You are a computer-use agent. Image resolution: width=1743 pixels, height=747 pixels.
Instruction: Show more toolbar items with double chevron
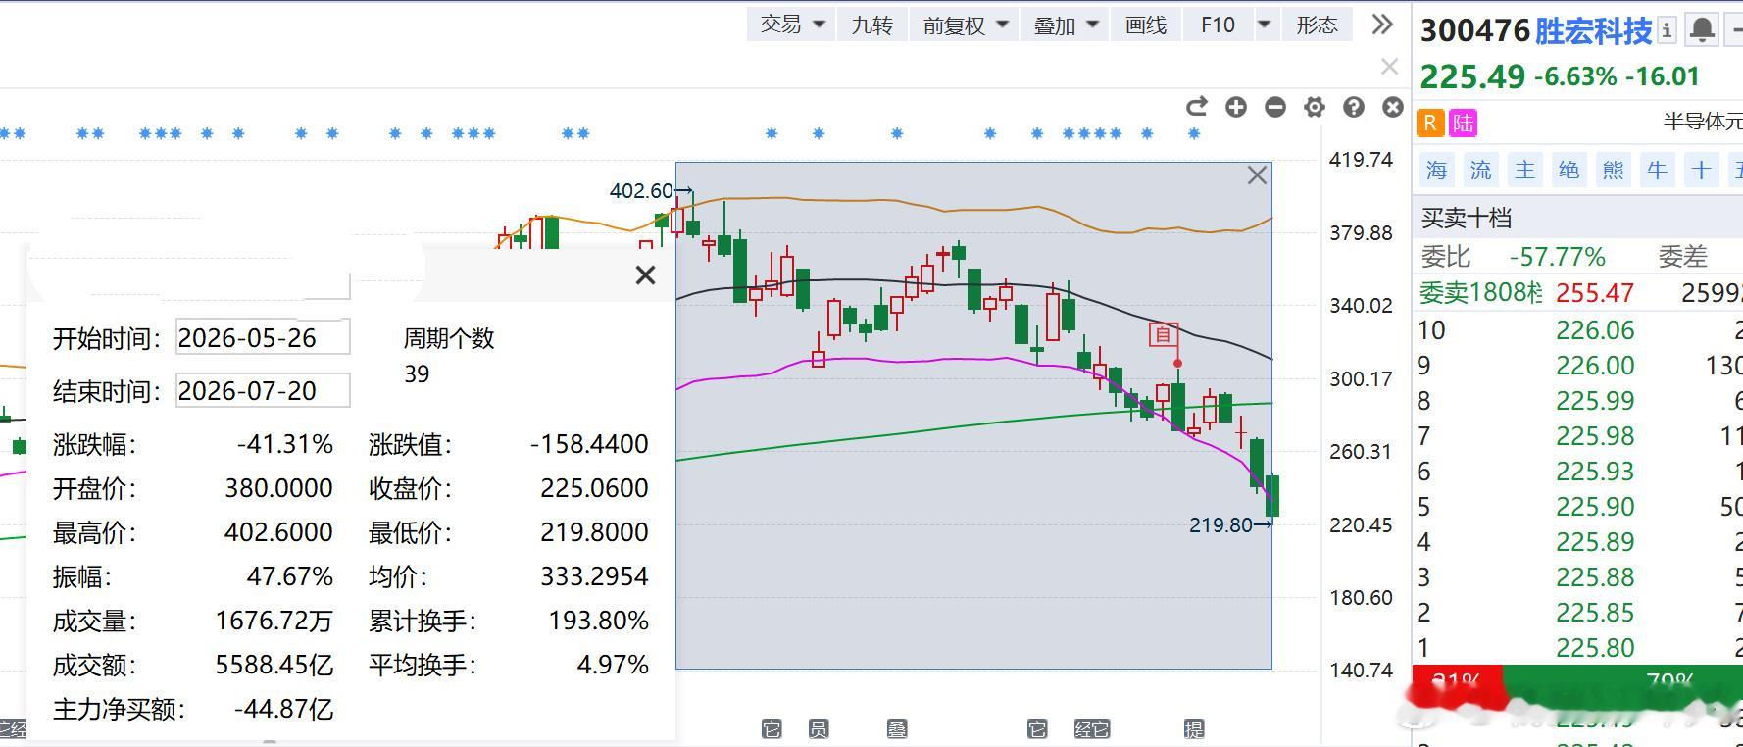(1382, 25)
